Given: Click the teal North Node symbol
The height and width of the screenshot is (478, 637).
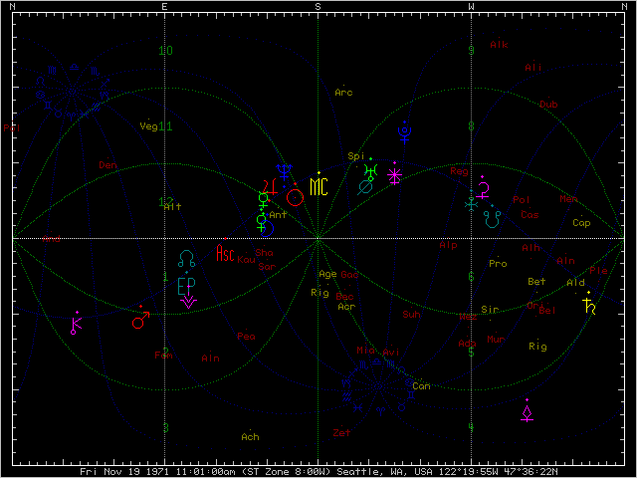Looking at the screenshot, I should pyautogui.click(x=186, y=258).
